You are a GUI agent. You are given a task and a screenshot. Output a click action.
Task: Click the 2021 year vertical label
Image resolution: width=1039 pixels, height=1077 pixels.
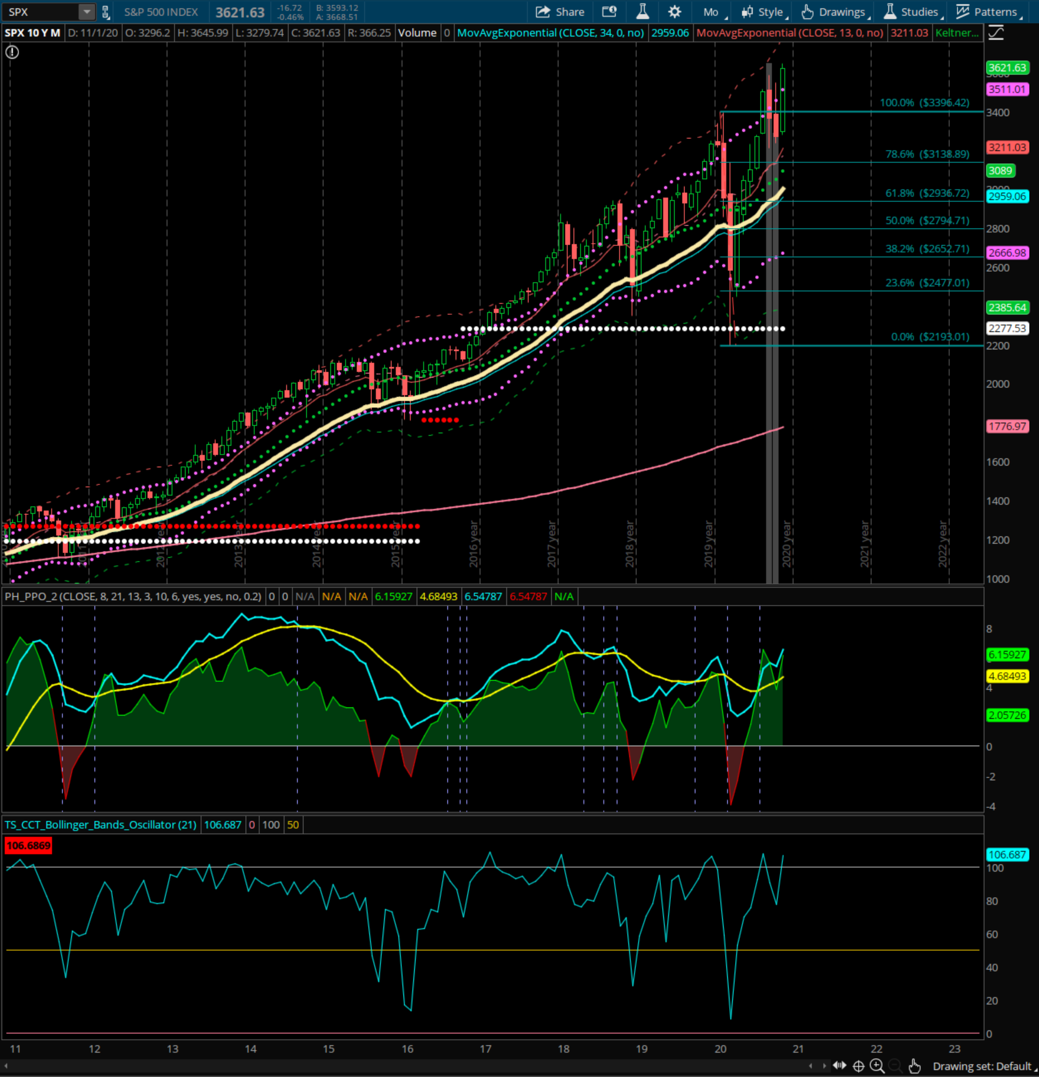[865, 543]
